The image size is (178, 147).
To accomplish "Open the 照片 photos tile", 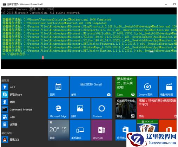I will [80, 108].
